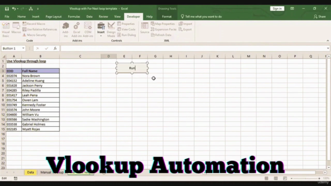The width and height of the screenshot is (331, 186).
Task: Click View Code
Action: coord(126,29)
